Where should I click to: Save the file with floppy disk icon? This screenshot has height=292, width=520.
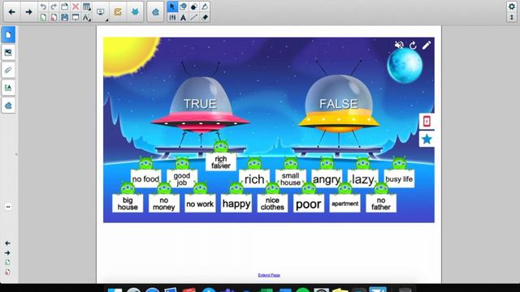click(65, 18)
